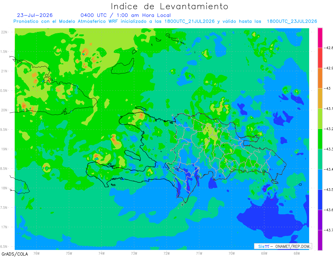The width and height of the screenshot is (333, 257).
Task: Click the '22N' latitude label
Action: 4,32
